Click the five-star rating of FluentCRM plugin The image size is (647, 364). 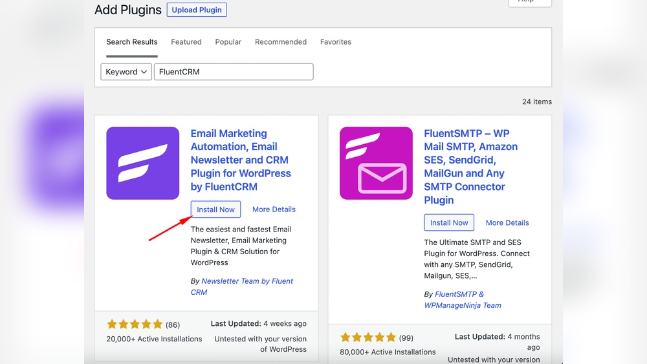(x=135, y=325)
